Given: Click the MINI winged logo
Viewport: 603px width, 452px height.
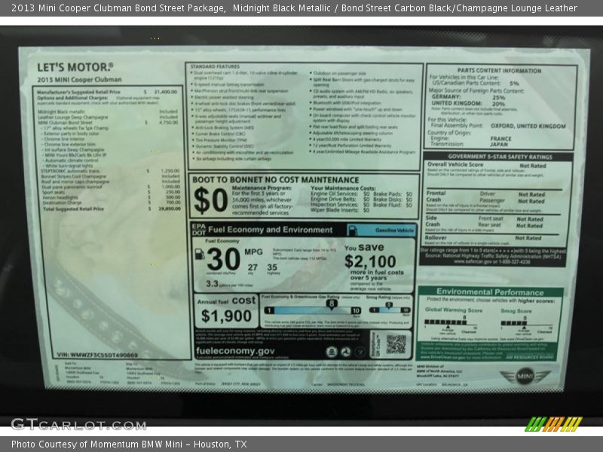Looking at the screenshot, I should pos(525,375).
